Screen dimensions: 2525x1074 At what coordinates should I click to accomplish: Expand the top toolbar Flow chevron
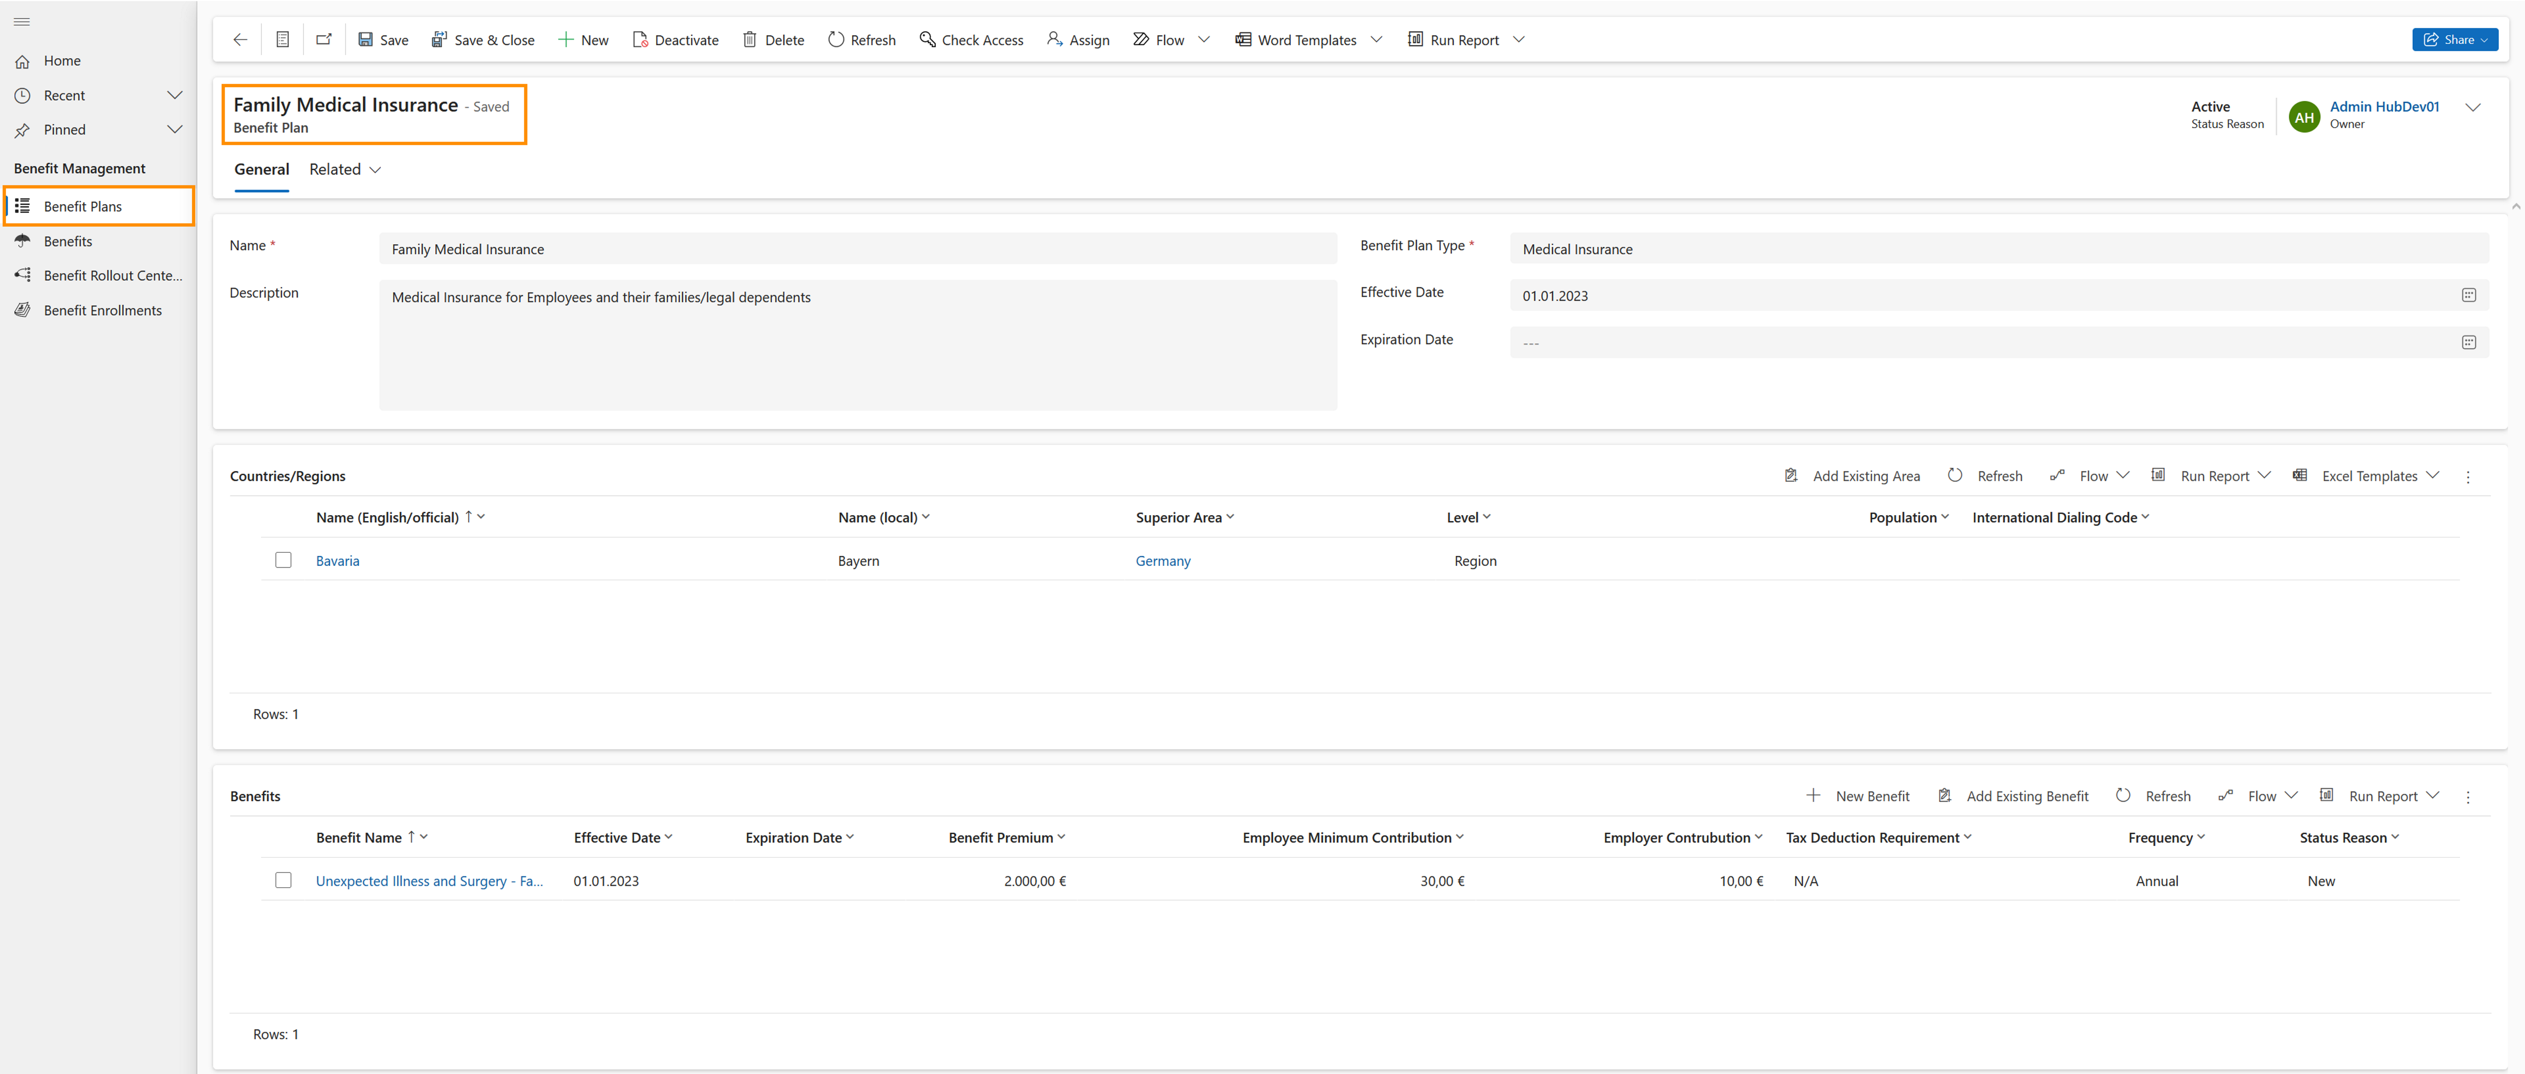click(1204, 40)
